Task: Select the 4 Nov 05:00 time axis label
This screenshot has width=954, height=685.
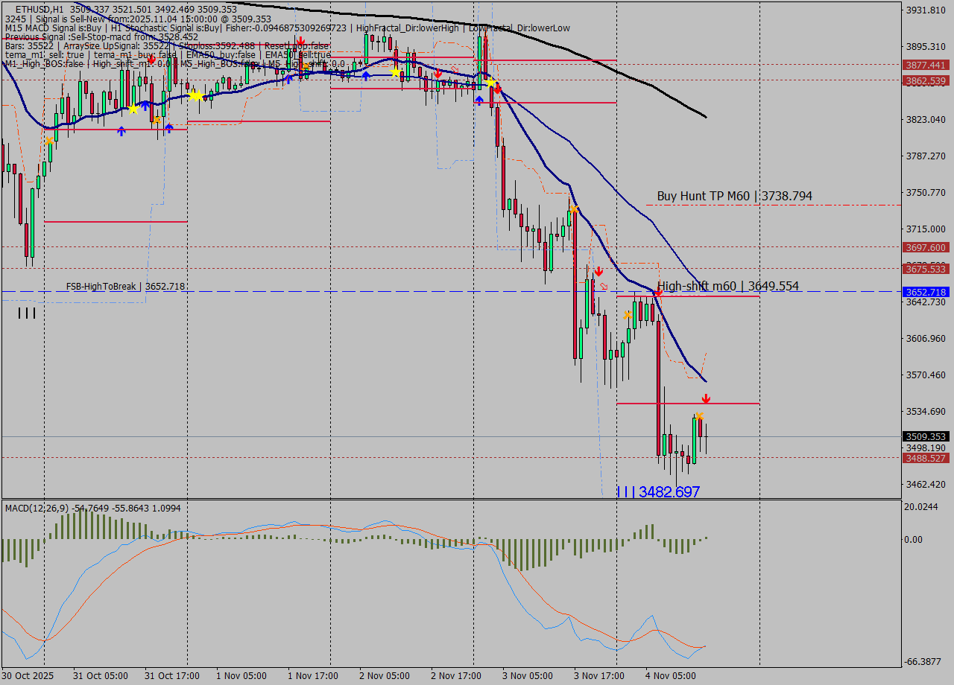Action: click(x=671, y=675)
